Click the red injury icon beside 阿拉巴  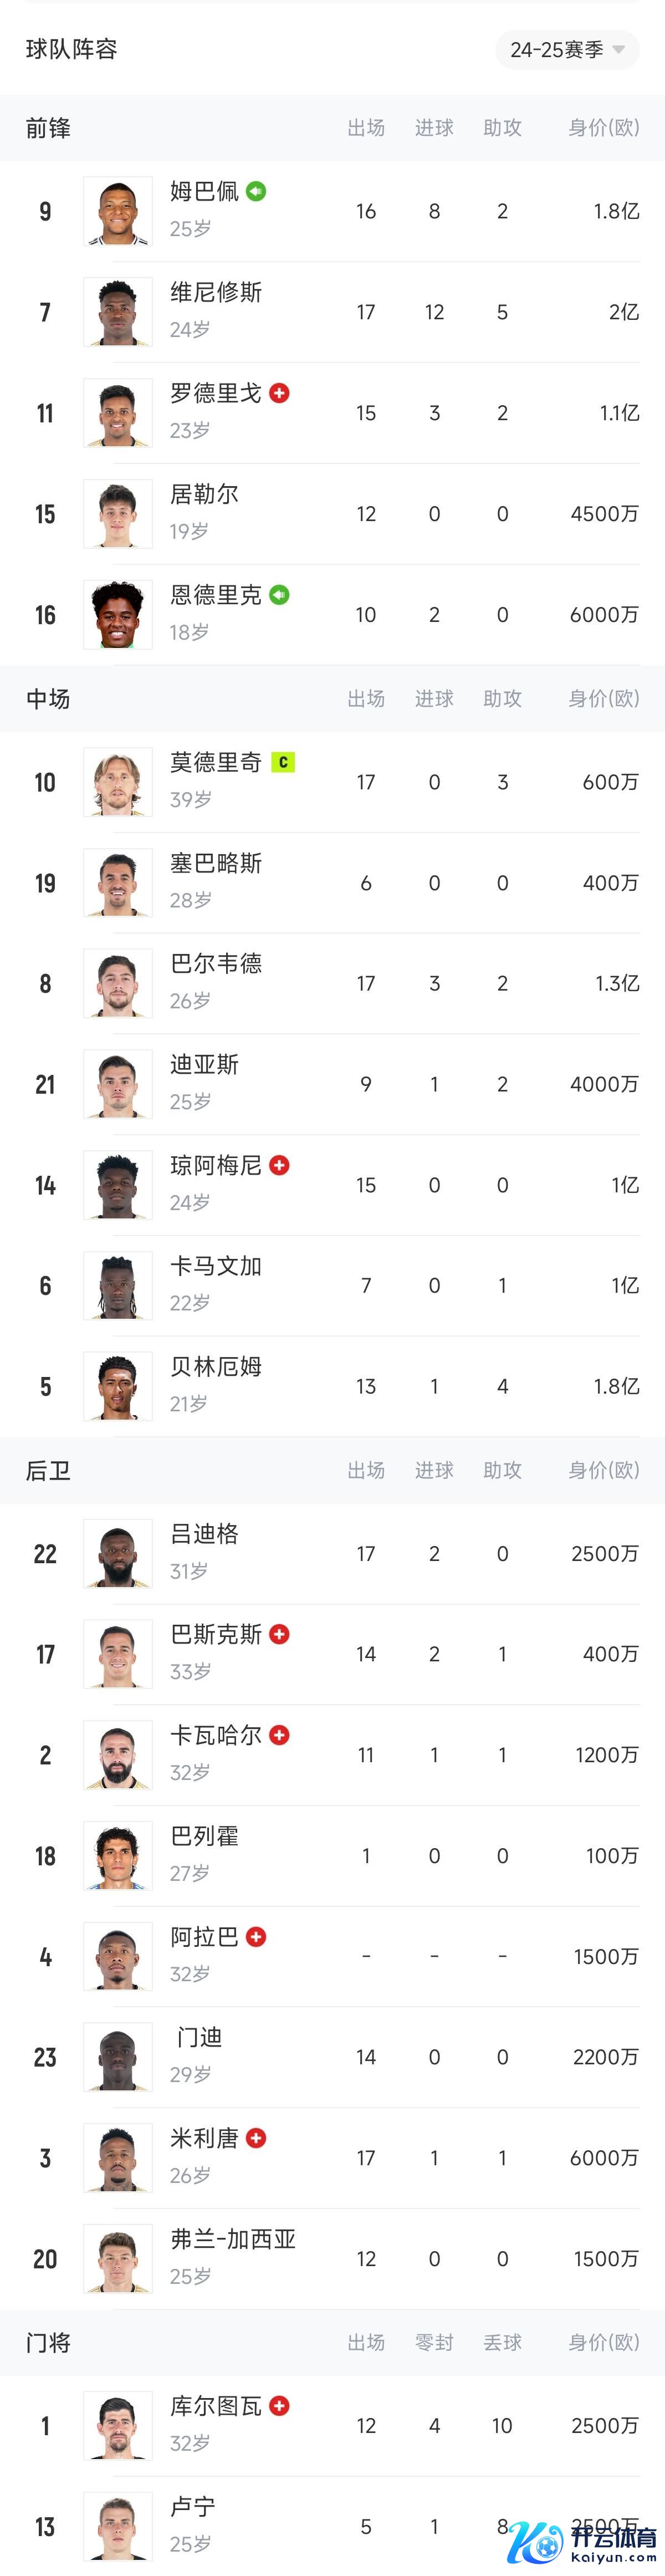(256, 1937)
